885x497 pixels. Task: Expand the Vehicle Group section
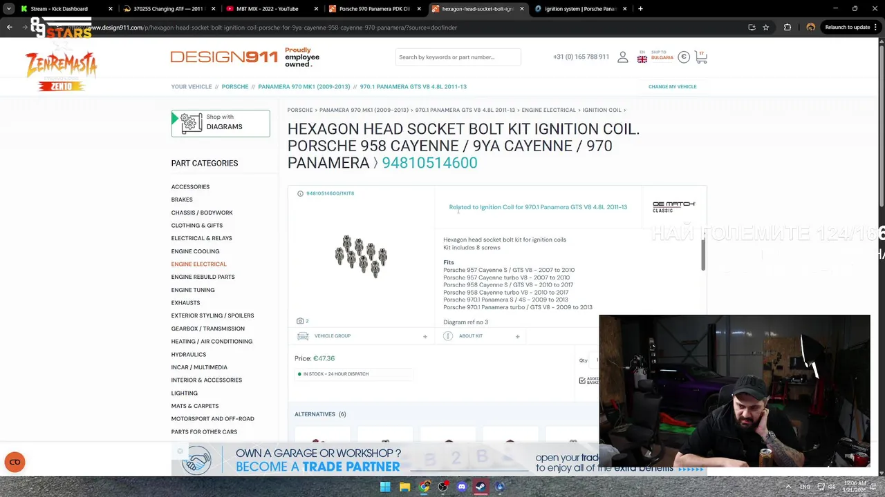[425, 336]
